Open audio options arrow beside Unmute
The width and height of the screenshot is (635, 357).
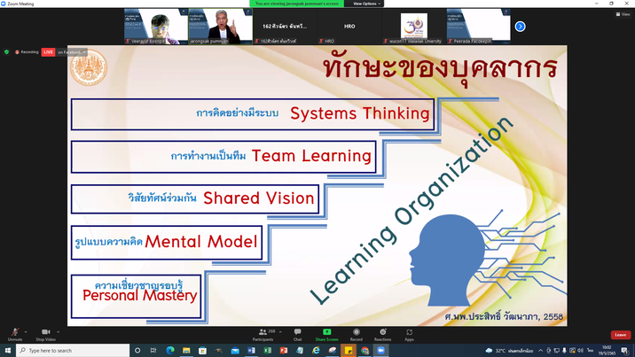click(x=26, y=332)
